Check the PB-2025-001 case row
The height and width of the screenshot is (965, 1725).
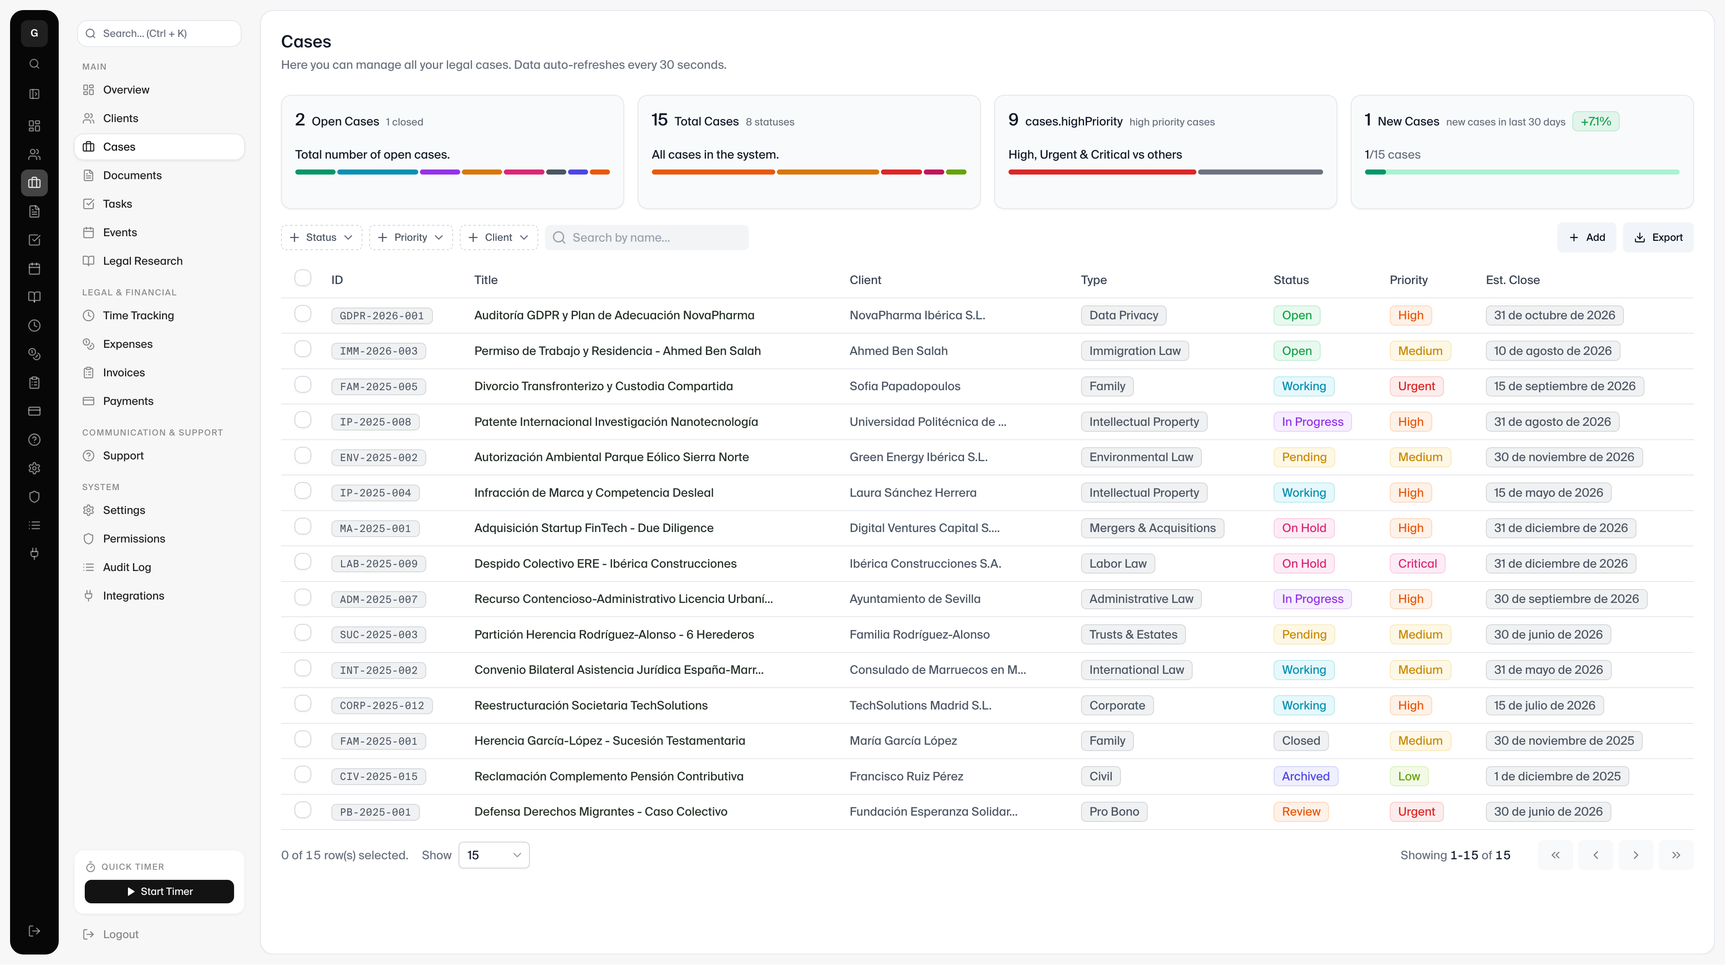click(303, 810)
